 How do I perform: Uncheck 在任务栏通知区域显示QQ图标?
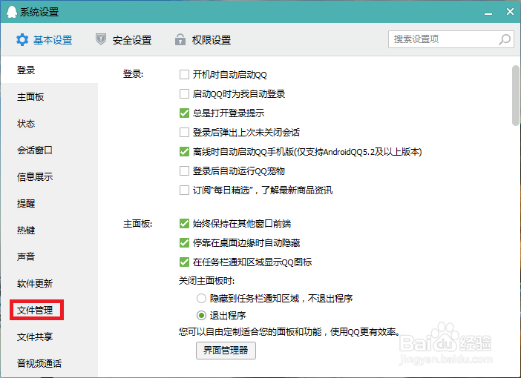click(x=184, y=262)
